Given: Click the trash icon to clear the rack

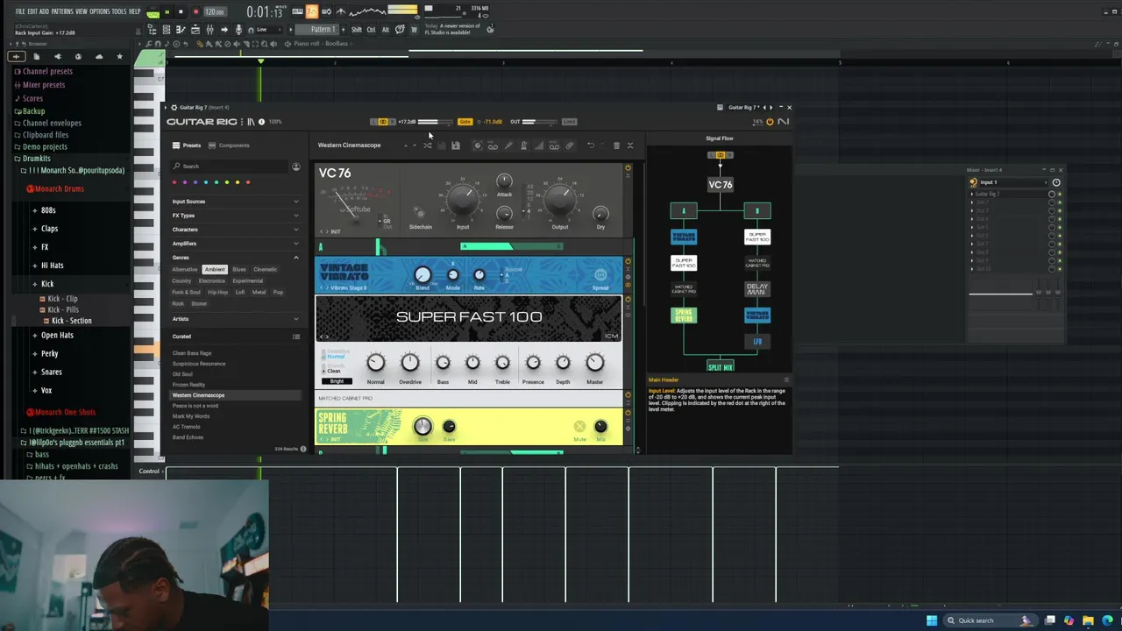Looking at the screenshot, I should (616, 145).
